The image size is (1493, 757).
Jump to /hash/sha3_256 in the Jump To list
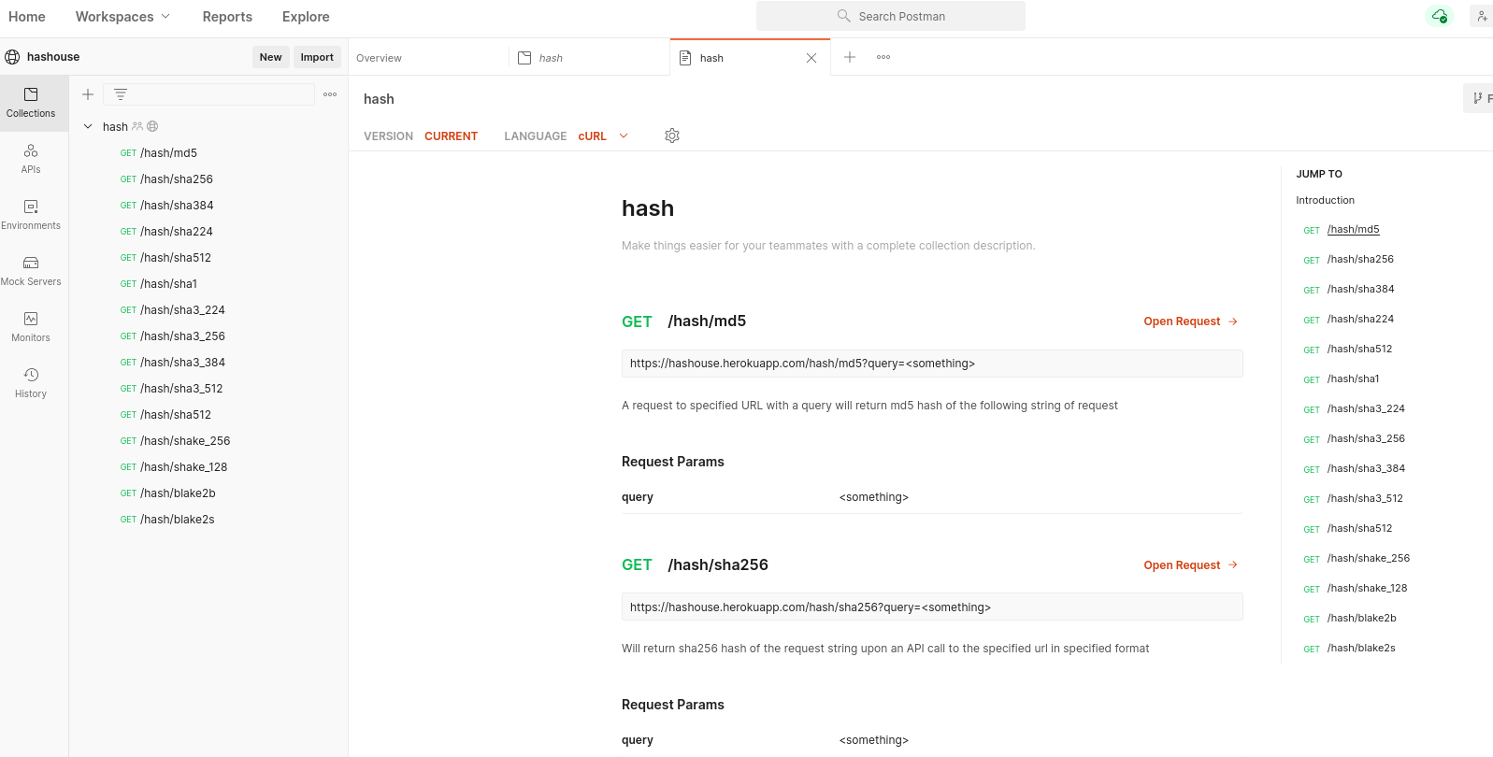point(1366,439)
